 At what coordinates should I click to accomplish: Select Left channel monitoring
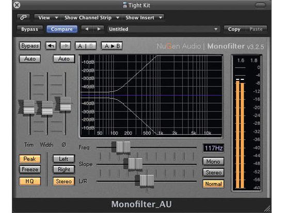click(64, 159)
